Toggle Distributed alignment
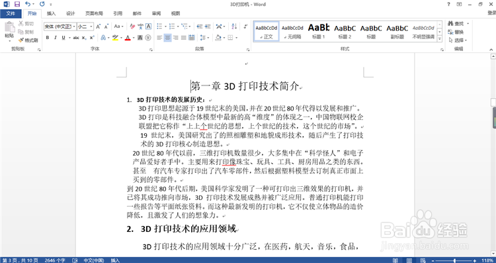Image resolution: width=496 pixels, height=263 pixels. coord(191,38)
